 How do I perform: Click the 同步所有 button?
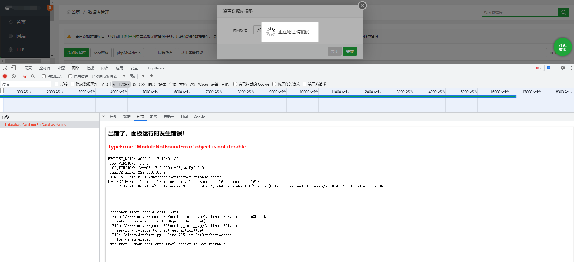pos(165,53)
